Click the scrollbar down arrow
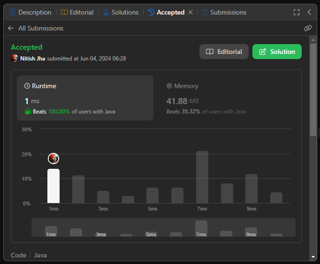The image size is (320, 264). [x=313, y=257]
